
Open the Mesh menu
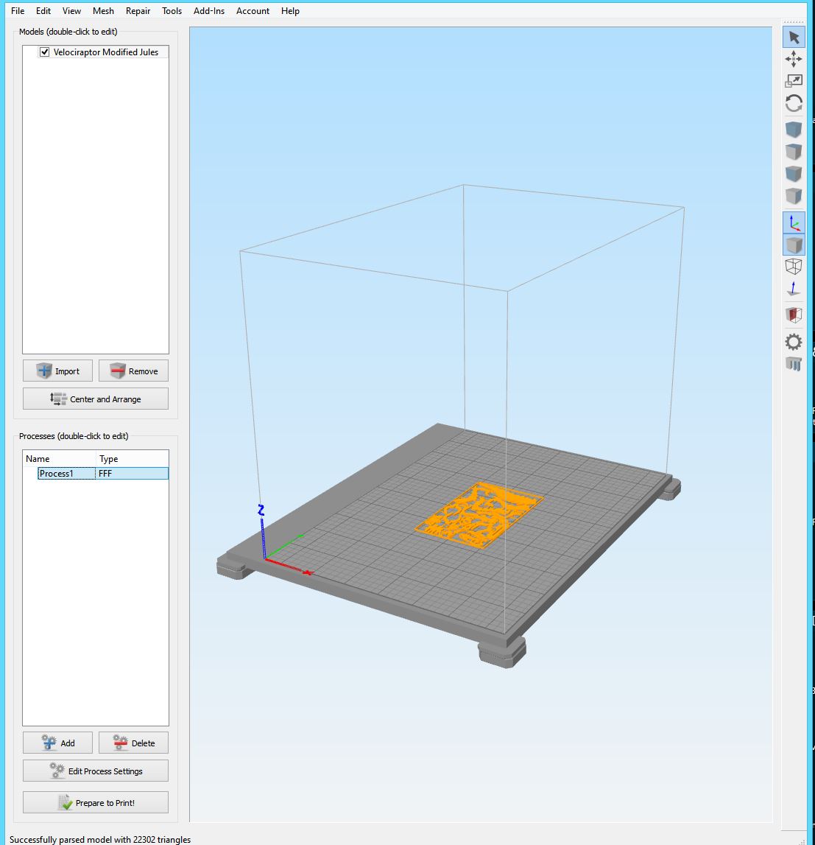click(x=103, y=11)
